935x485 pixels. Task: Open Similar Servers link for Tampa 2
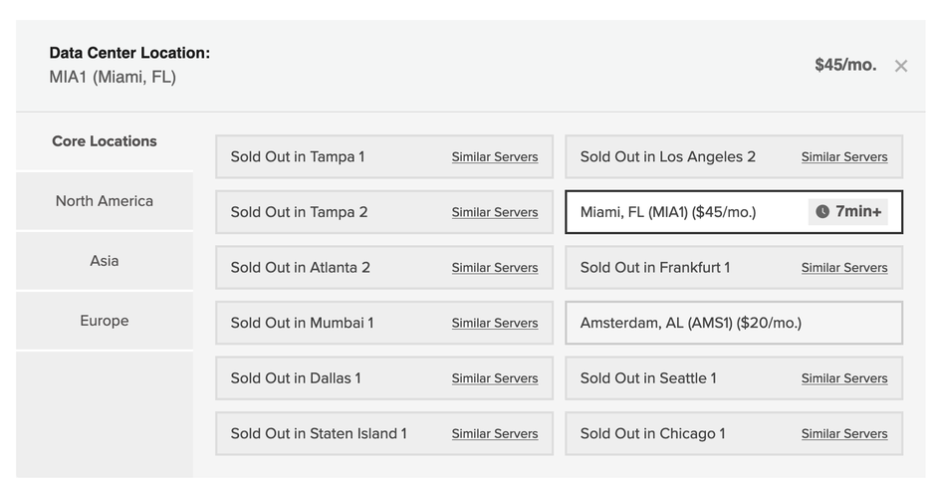pyautogui.click(x=494, y=212)
